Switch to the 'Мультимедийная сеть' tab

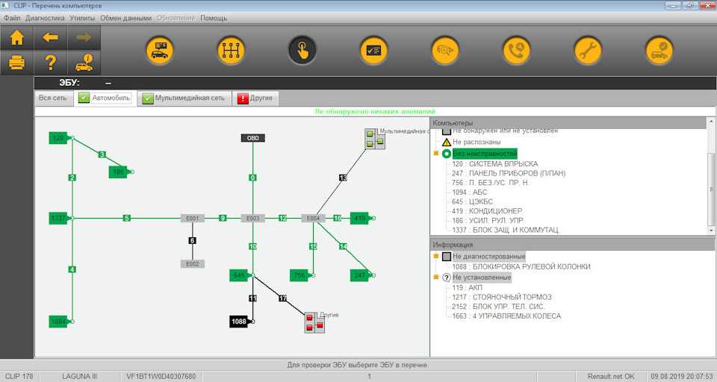tap(184, 98)
